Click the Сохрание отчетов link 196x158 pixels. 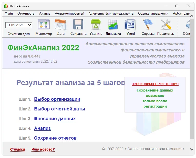(x=55, y=138)
